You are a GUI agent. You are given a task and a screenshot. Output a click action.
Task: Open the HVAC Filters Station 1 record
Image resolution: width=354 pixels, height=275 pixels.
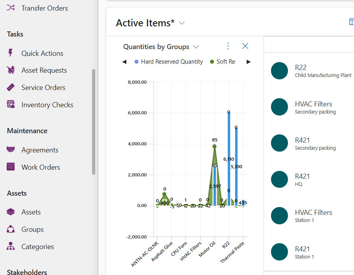(x=309, y=216)
